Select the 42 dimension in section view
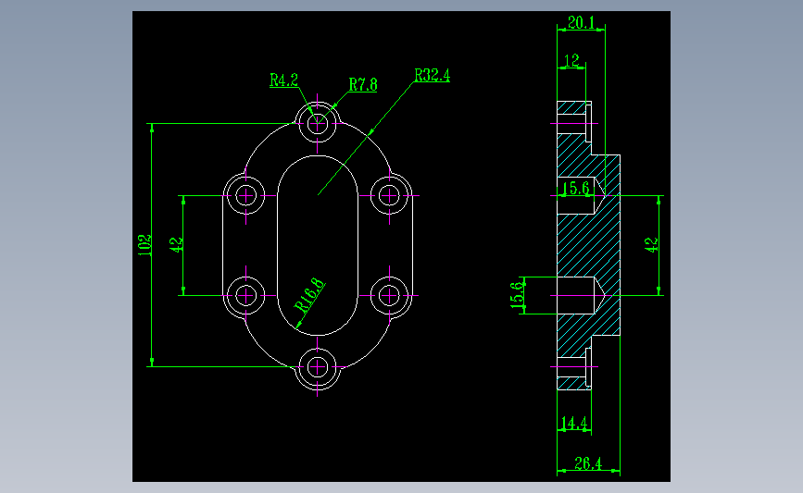 (651, 245)
